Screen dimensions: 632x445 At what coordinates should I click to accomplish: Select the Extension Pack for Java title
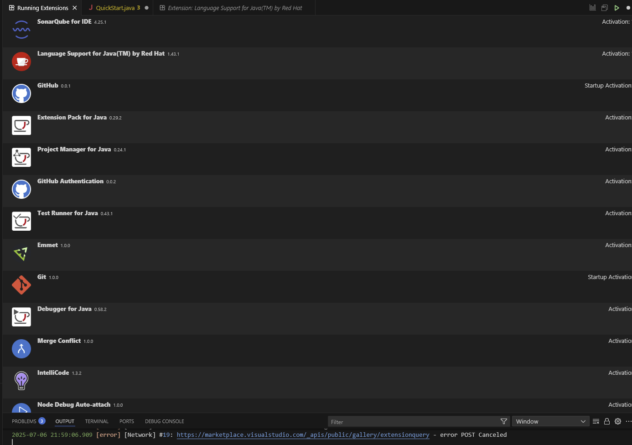pos(72,117)
